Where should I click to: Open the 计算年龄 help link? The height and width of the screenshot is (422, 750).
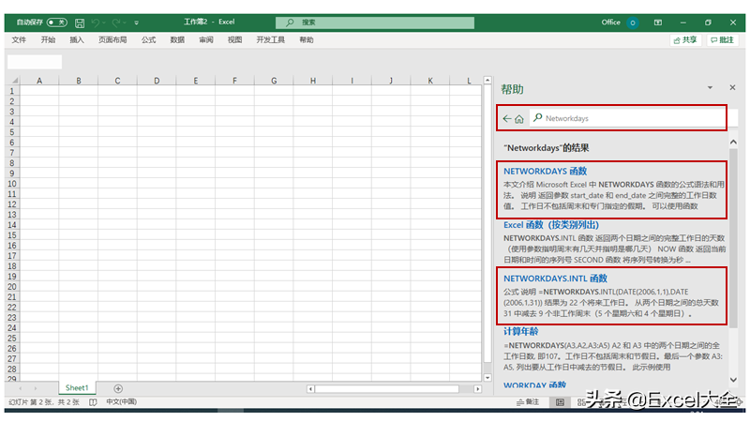point(521,331)
